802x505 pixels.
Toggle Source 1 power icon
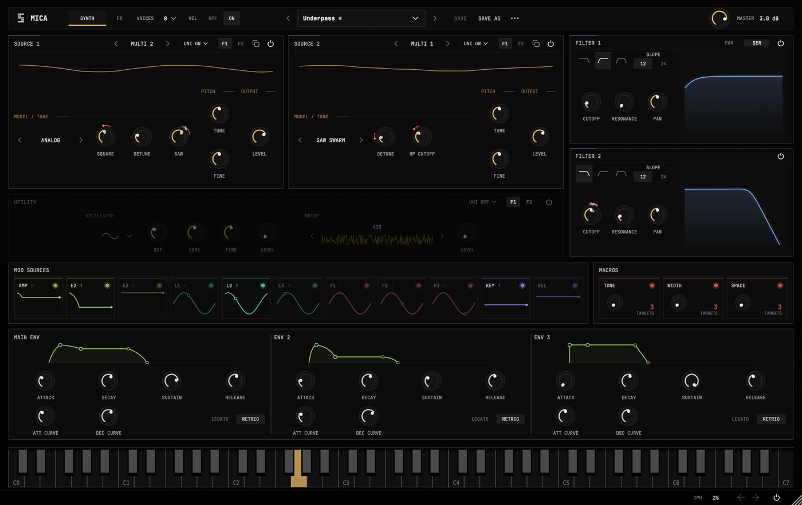pyautogui.click(x=270, y=43)
